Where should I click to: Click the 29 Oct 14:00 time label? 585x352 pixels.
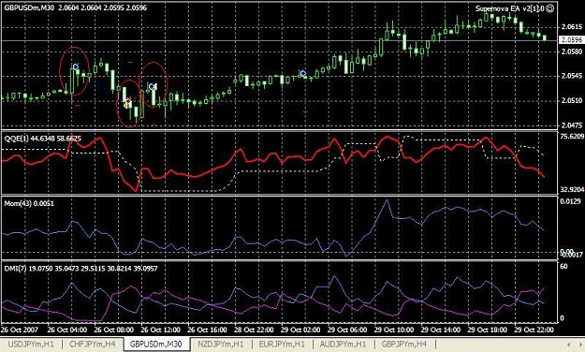click(441, 330)
